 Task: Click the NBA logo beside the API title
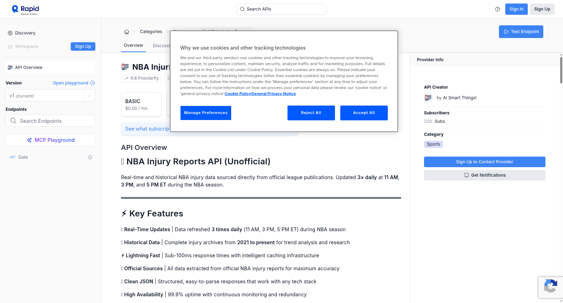125,67
